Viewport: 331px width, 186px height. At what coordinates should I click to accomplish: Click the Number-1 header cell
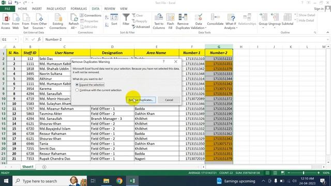point(192,53)
